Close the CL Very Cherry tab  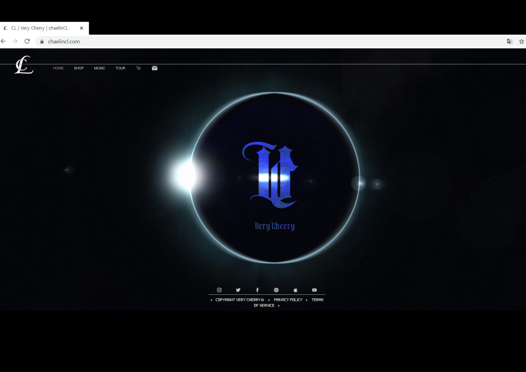click(x=81, y=28)
